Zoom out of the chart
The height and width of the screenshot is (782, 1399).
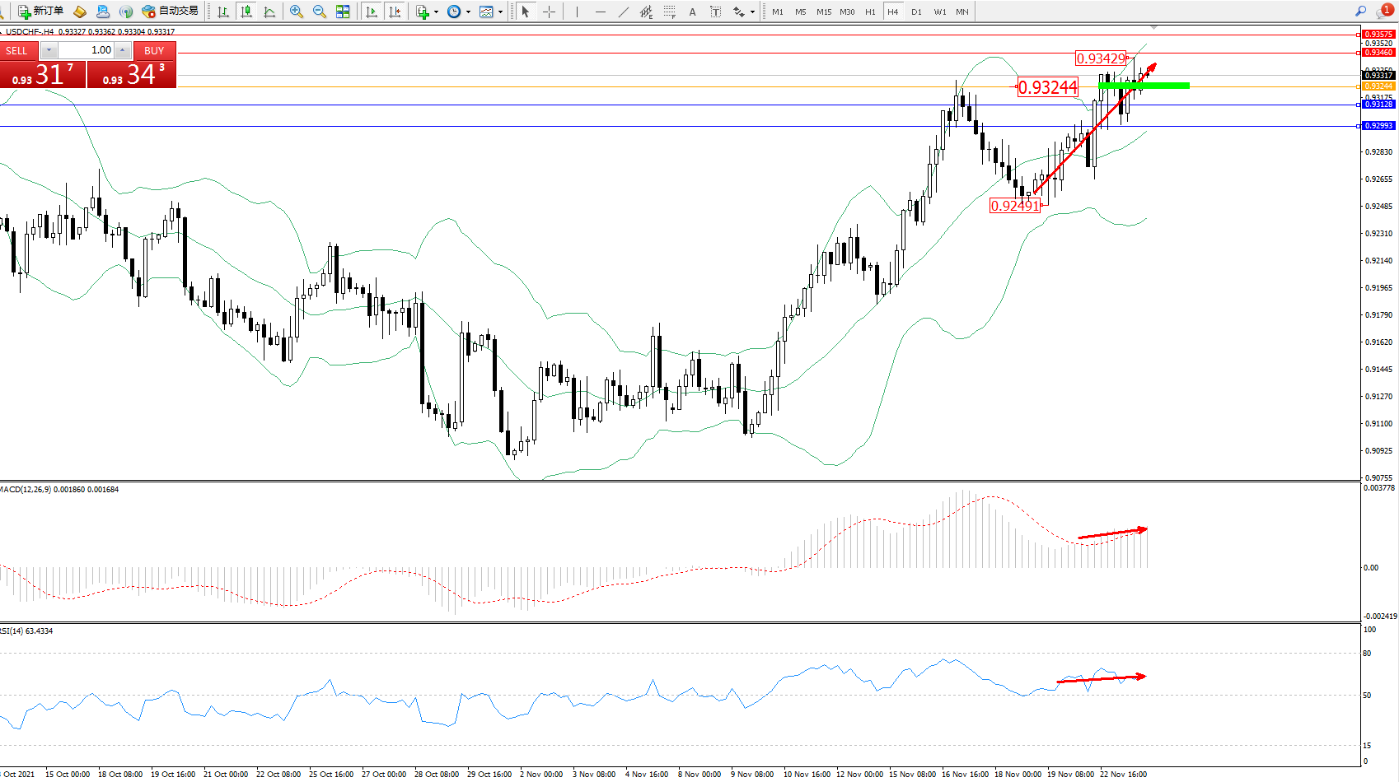[320, 12]
